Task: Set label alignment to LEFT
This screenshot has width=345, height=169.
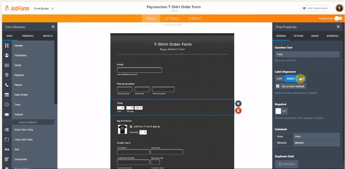Action: pyautogui.click(x=280, y=79)
